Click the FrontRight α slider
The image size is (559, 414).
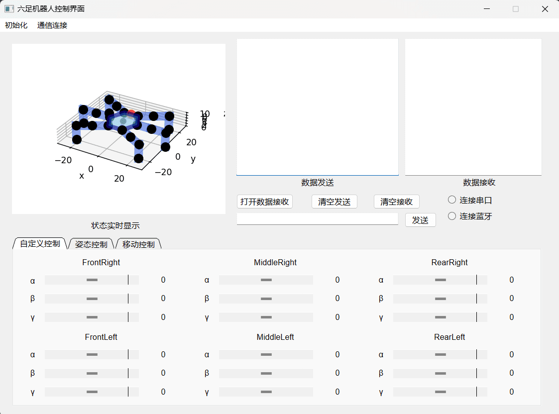click(92, 280)
